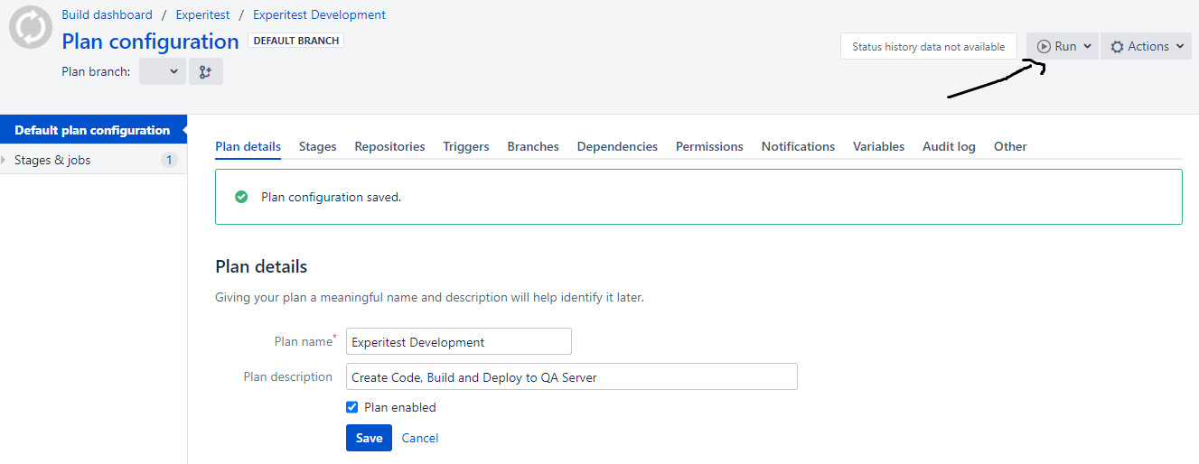Screen dimensions: 1199x464
Task: Switch to the Other tab
Action: tap(1010, 146)
